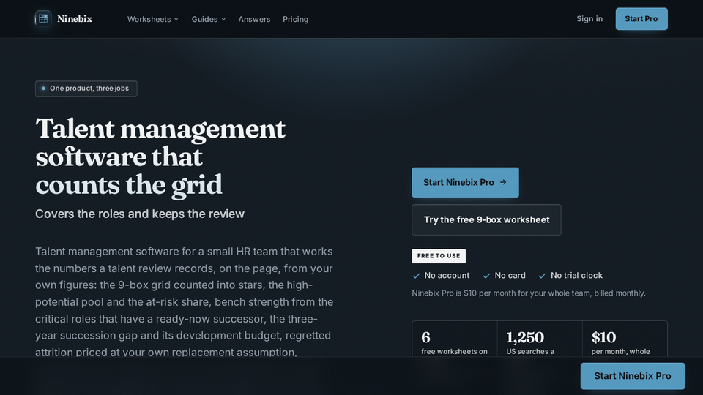Click the FREE TO USE tag
This screenshot has height=395, width=703.
[439, 256]
